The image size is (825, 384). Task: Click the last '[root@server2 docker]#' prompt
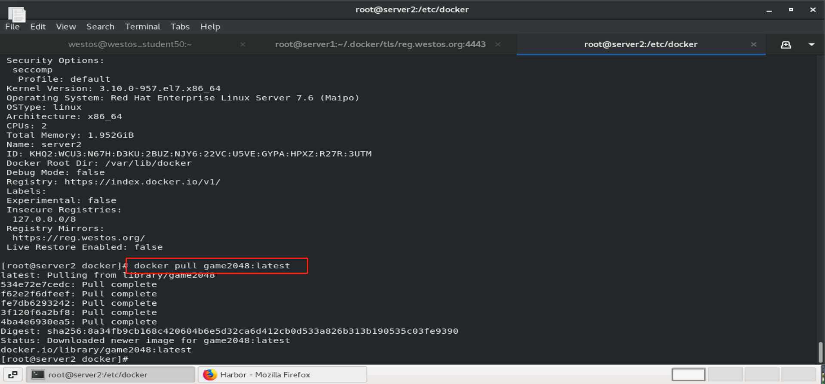(x=64, y=359)
